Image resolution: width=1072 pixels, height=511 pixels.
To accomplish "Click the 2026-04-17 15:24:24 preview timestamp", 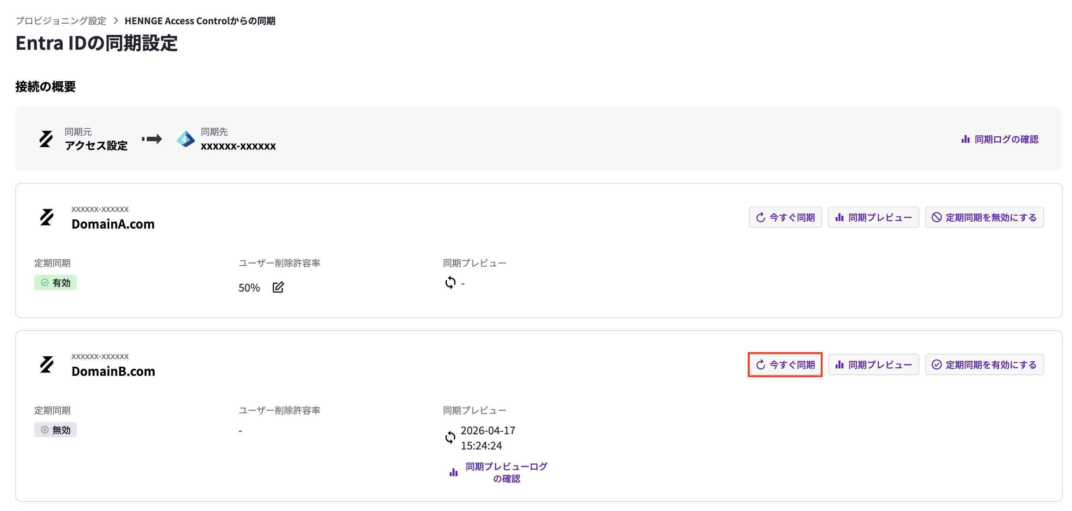I will pos(488,438).
